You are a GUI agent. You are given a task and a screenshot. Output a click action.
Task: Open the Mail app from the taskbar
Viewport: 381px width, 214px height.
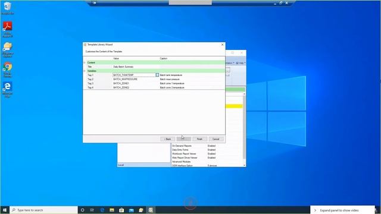click(131, 210)
